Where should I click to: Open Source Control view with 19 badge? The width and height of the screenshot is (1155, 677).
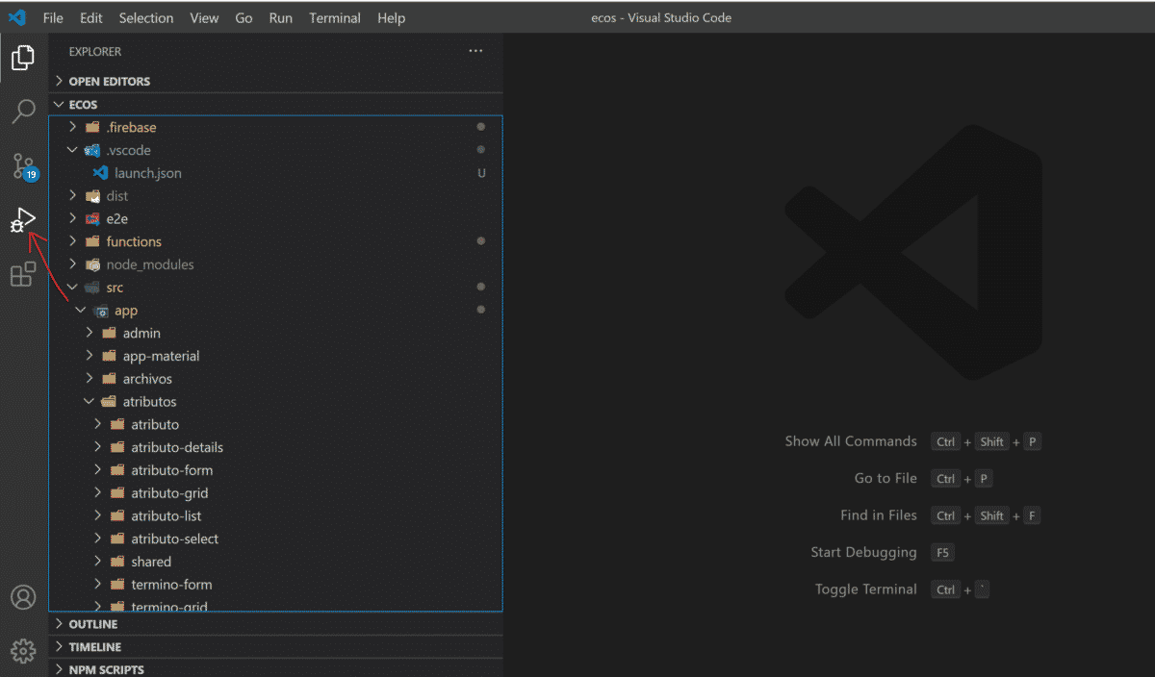click(23, 166)
